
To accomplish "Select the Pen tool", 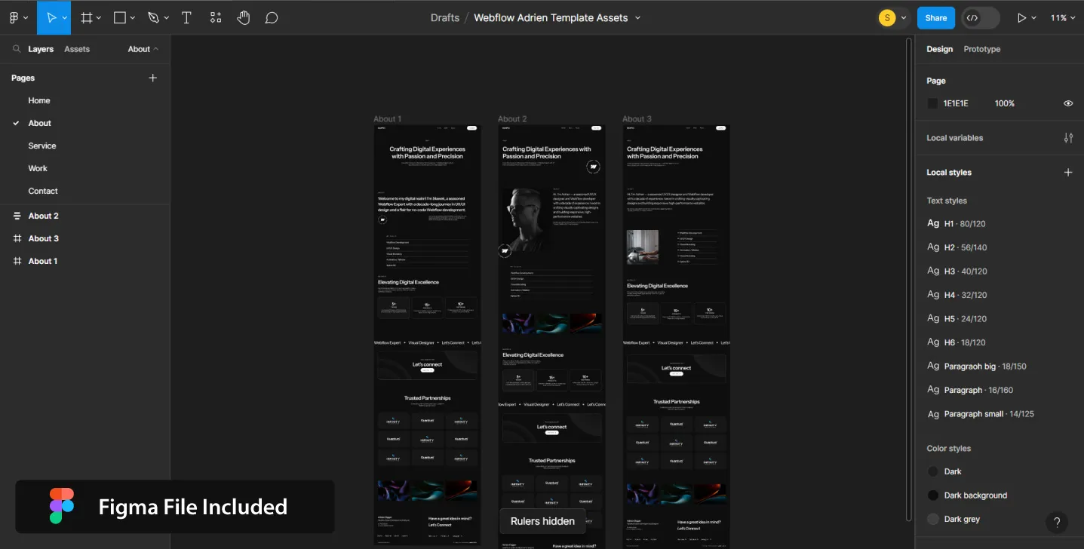I will [153, 17].
